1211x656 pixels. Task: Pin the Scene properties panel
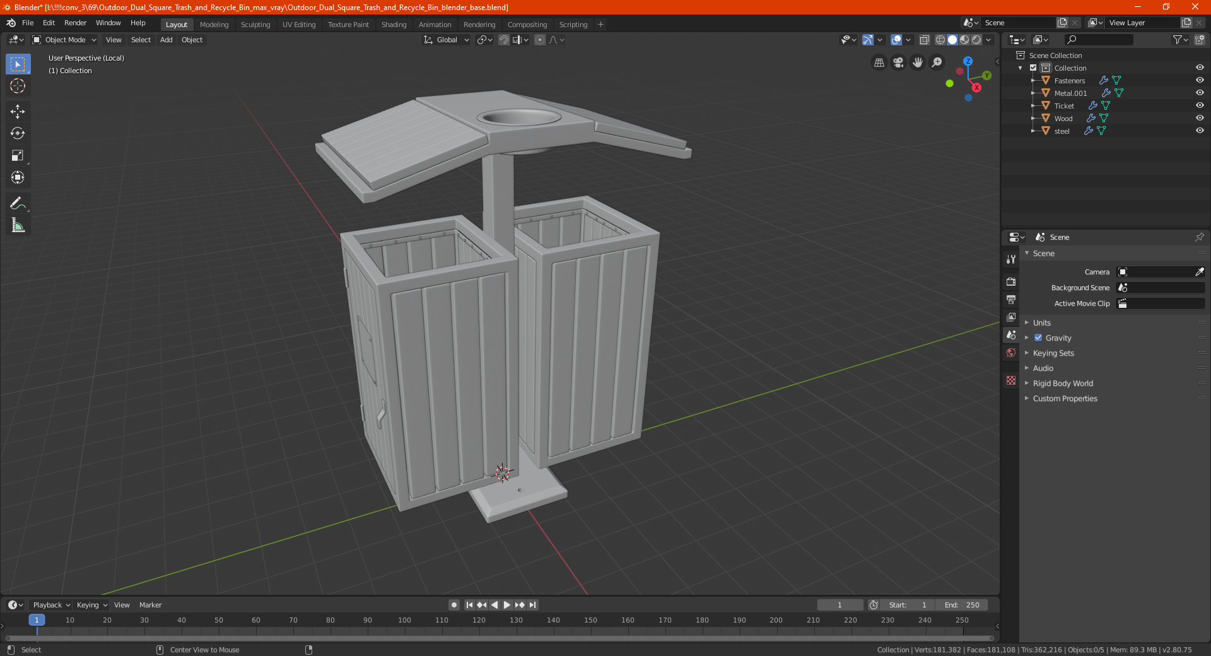(x=1199, y=237)
